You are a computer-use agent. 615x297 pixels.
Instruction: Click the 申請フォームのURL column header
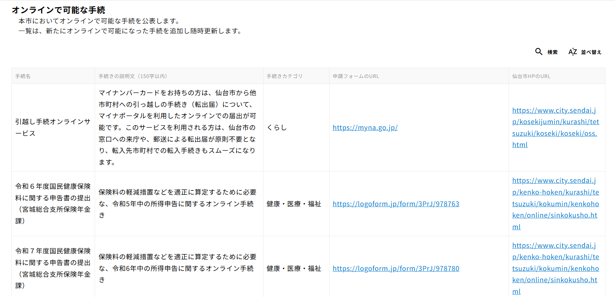[356, 76]
